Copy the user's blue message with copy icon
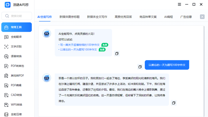The image size is (208, 117). click(140, 67)
